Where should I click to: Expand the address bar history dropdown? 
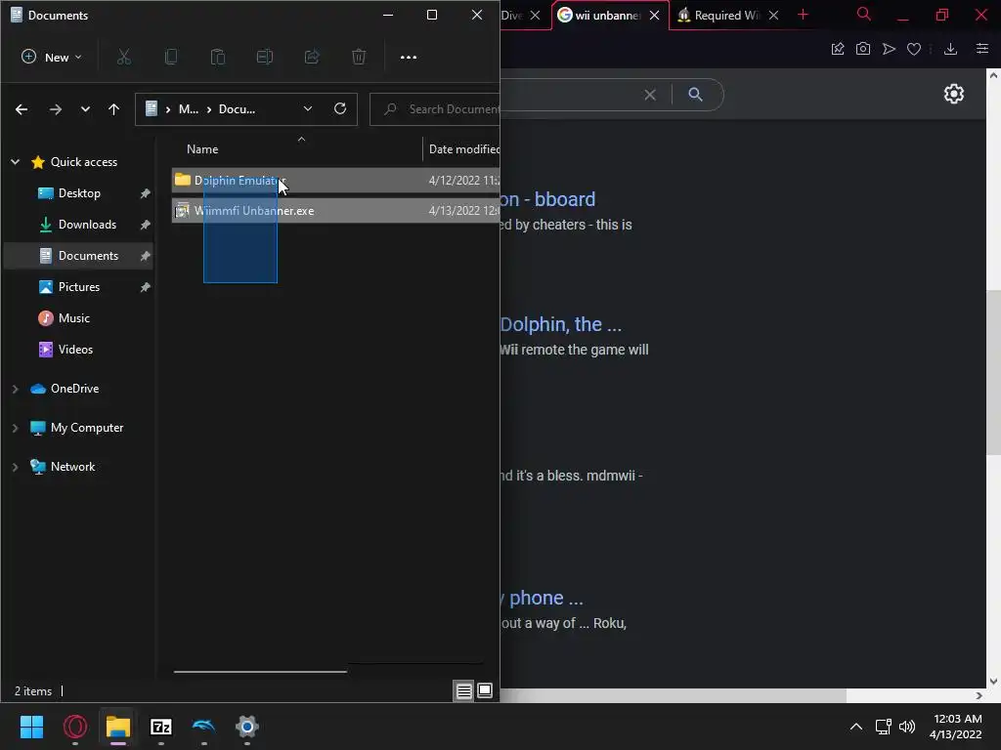(308, 108)
